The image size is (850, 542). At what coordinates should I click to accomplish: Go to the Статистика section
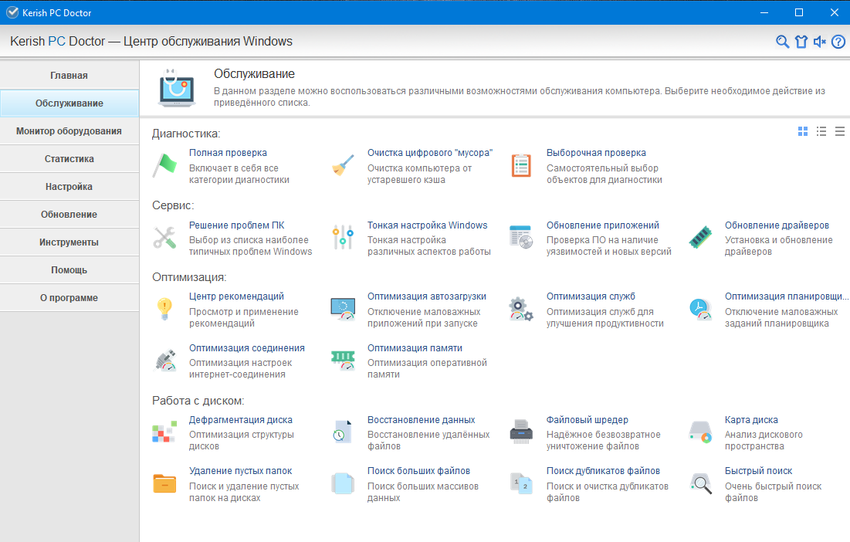click(x=69, y=159)
